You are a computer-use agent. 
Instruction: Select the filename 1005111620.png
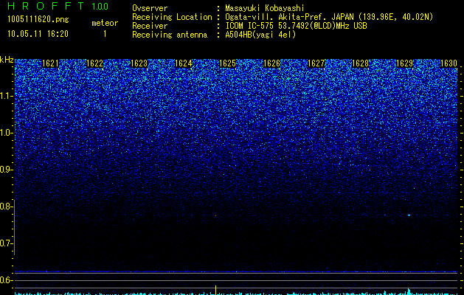point(38,19)
